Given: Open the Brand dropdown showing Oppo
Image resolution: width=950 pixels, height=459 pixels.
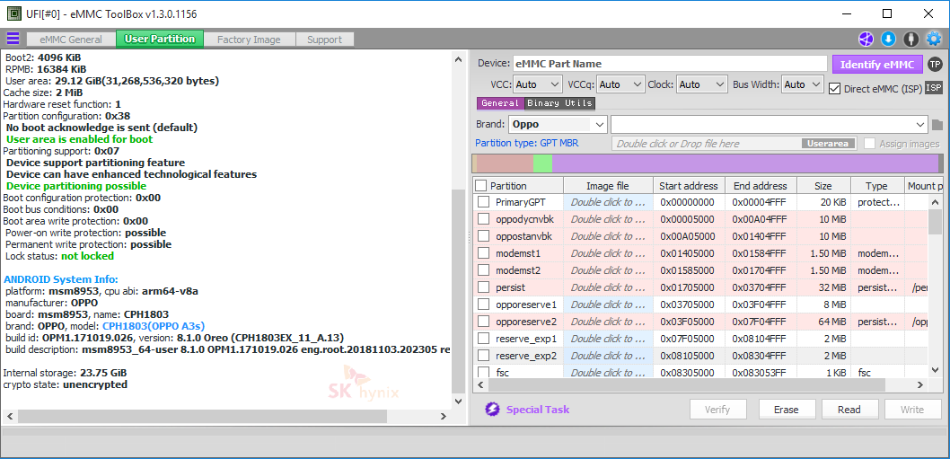Looking at the screenshot, I should 558,124.
